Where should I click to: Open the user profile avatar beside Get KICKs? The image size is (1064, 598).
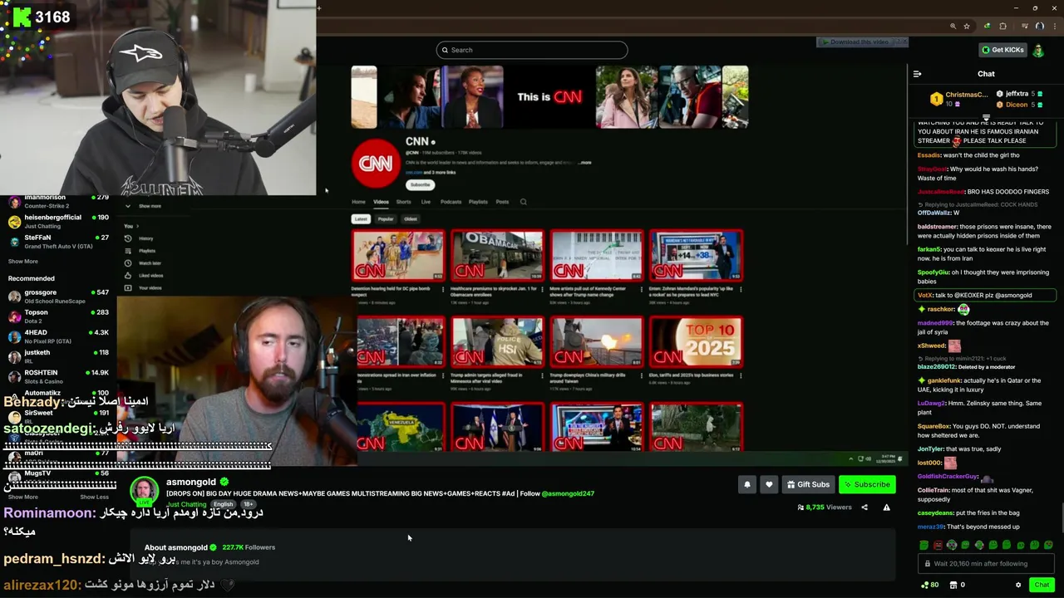pos(1038,50)
